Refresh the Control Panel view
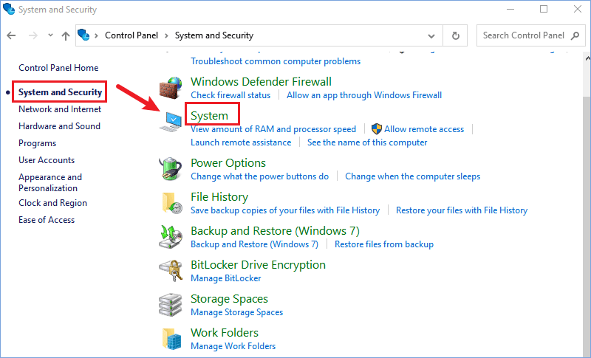The image size is (591, 358). pyautogui.click(x=455, y=35)
